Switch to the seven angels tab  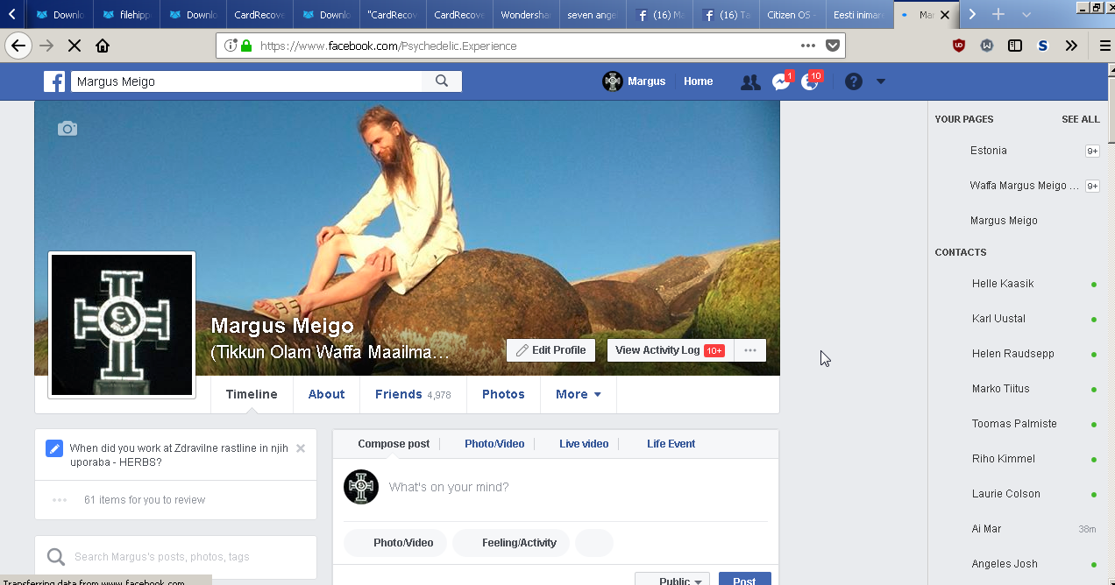[593, 15]
